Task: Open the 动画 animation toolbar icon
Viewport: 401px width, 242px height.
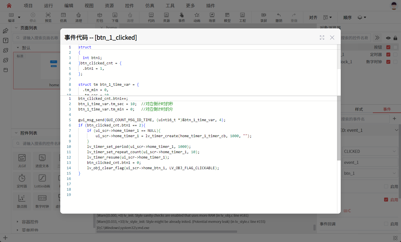Action: 197,17
